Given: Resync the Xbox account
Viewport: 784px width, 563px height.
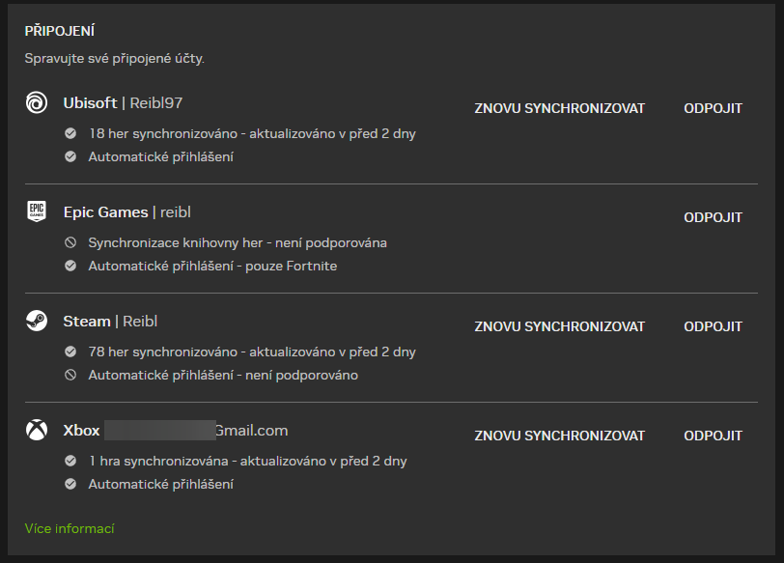Looking at the screenshot, I should click(x=559, y=436).
